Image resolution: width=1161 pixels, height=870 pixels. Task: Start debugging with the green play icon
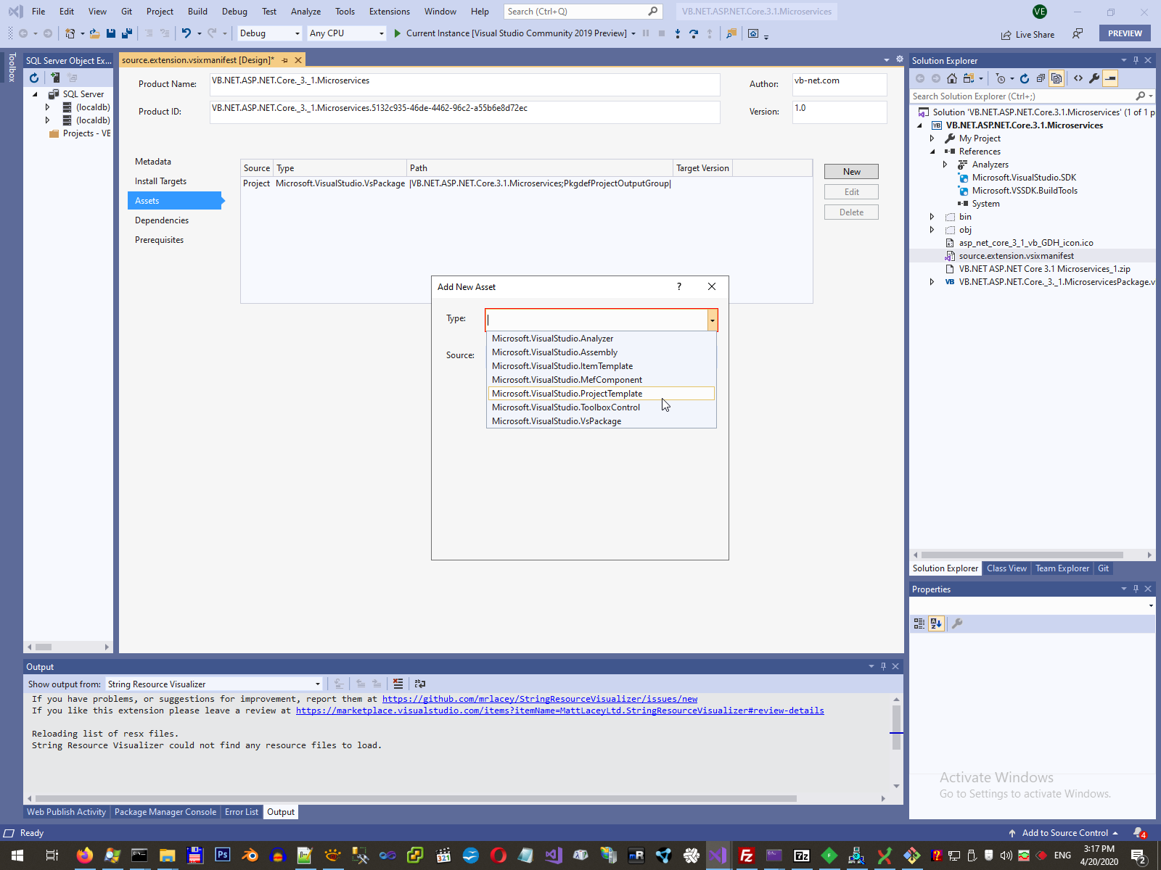point(397,33)
